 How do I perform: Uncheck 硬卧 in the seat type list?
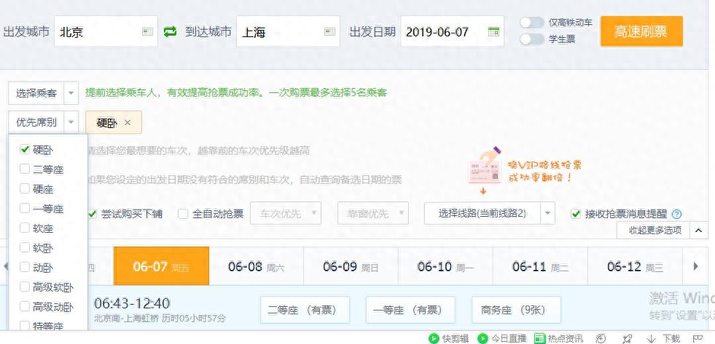[25, 149]
